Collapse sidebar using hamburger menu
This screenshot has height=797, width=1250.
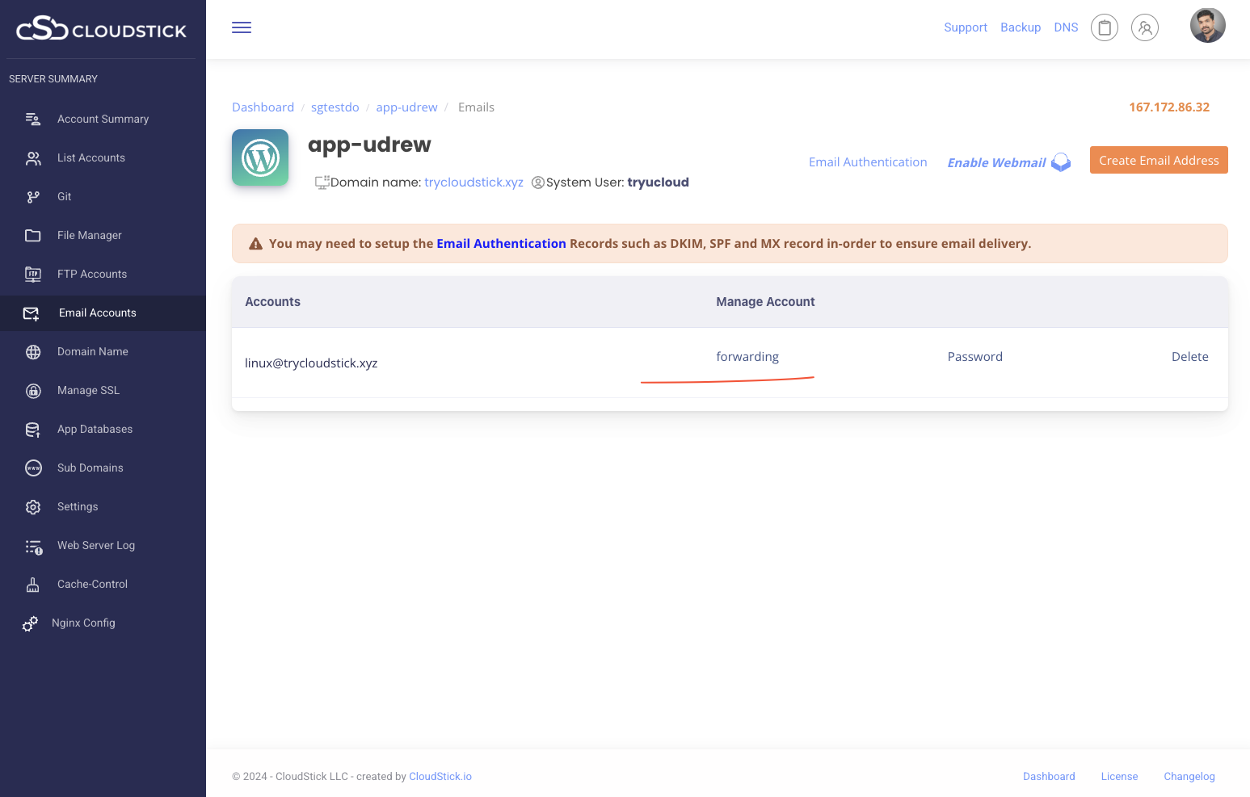(241, 27)
